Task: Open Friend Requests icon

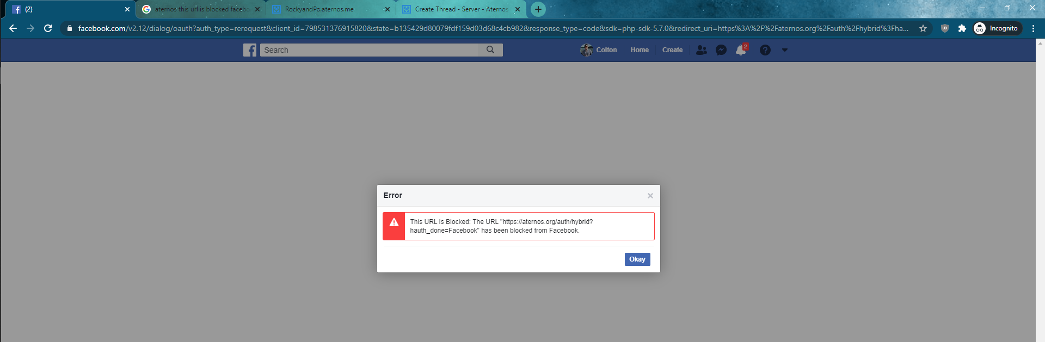Action: pos(702,50)
